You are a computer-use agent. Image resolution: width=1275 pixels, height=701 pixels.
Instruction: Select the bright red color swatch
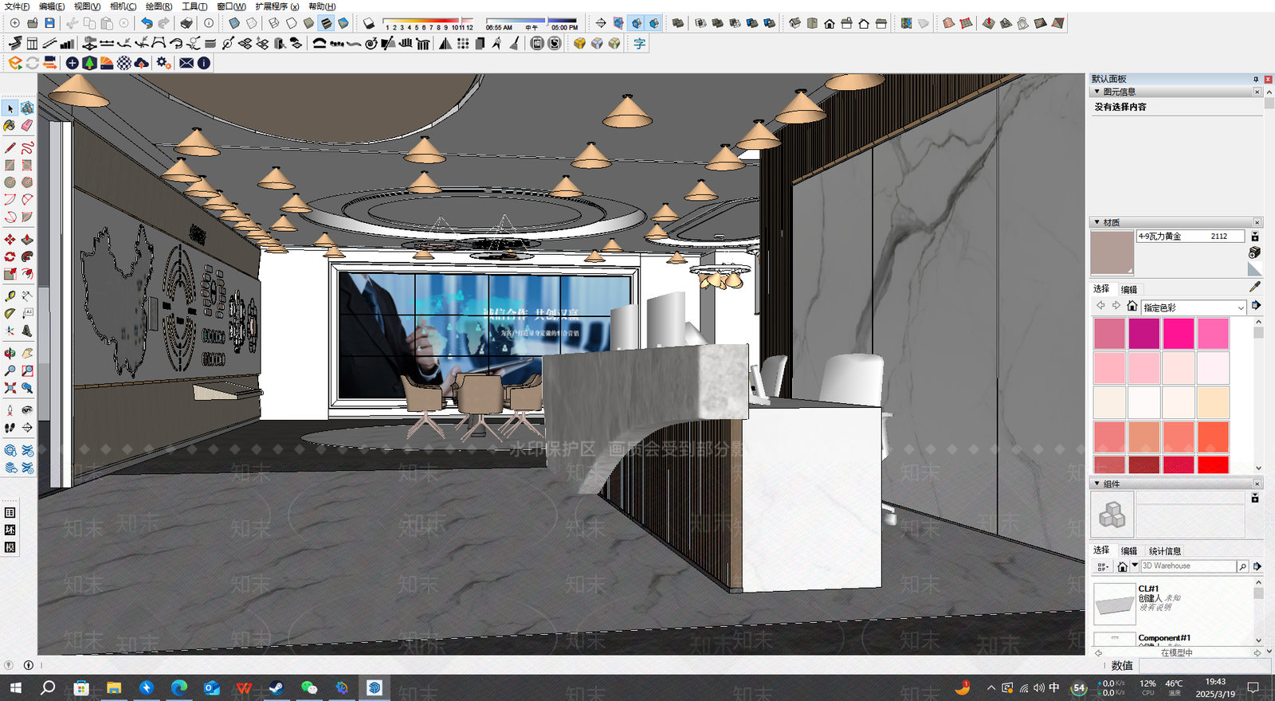click(1213, 464)
